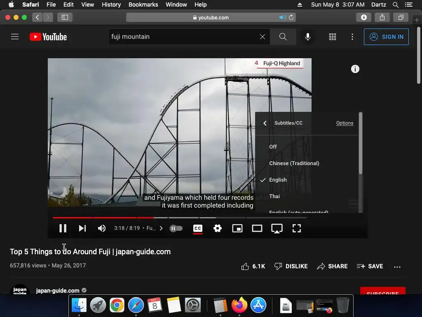Click the youtube.com address bar
This screenshot has height=317, width=422.
(x=211, y=17)
